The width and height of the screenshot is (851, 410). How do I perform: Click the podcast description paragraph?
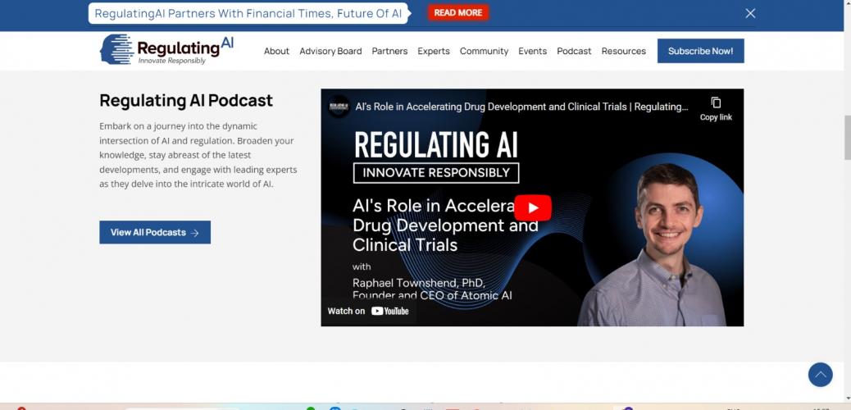tap(198, 155)
